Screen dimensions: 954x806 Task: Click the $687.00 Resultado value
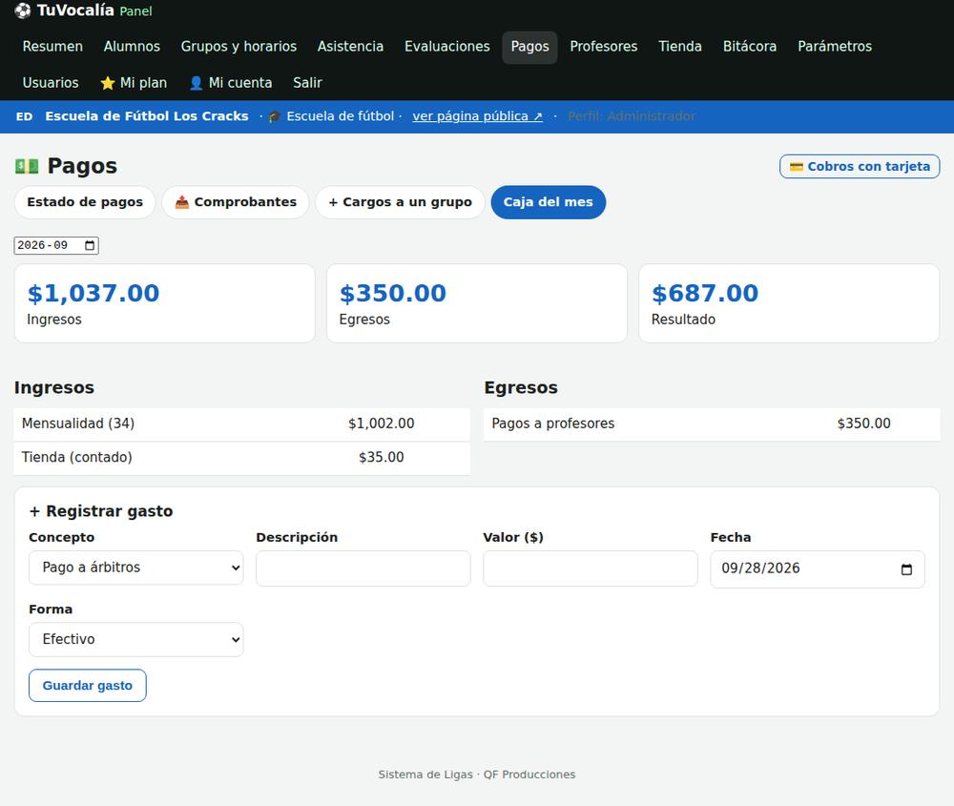(705, 293)
